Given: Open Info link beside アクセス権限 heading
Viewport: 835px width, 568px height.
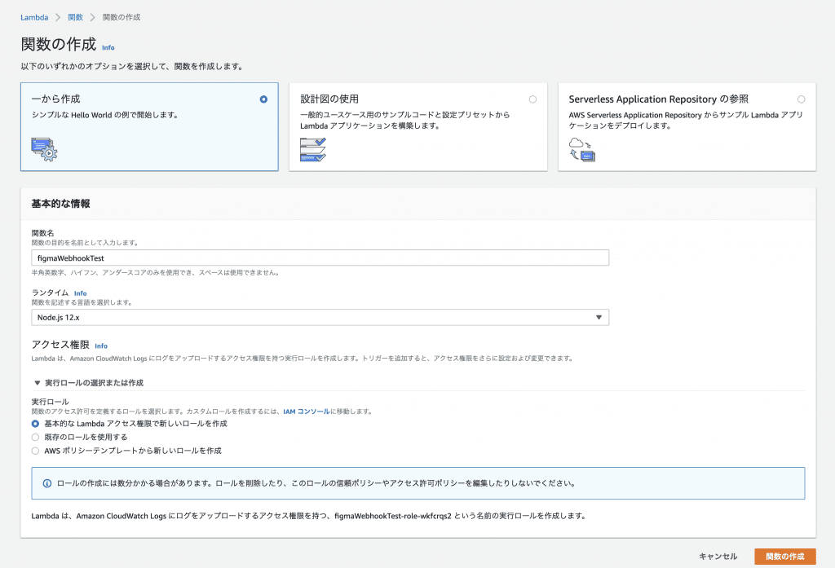Looking at the screenshot, I should [x=101, y=346].
